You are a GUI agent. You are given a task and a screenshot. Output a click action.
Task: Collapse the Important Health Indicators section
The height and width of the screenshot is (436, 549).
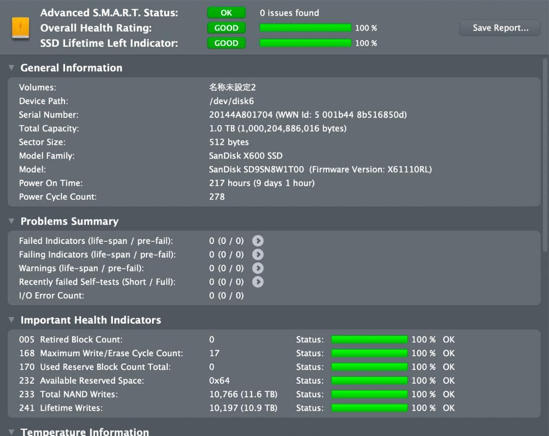point(11,320)
